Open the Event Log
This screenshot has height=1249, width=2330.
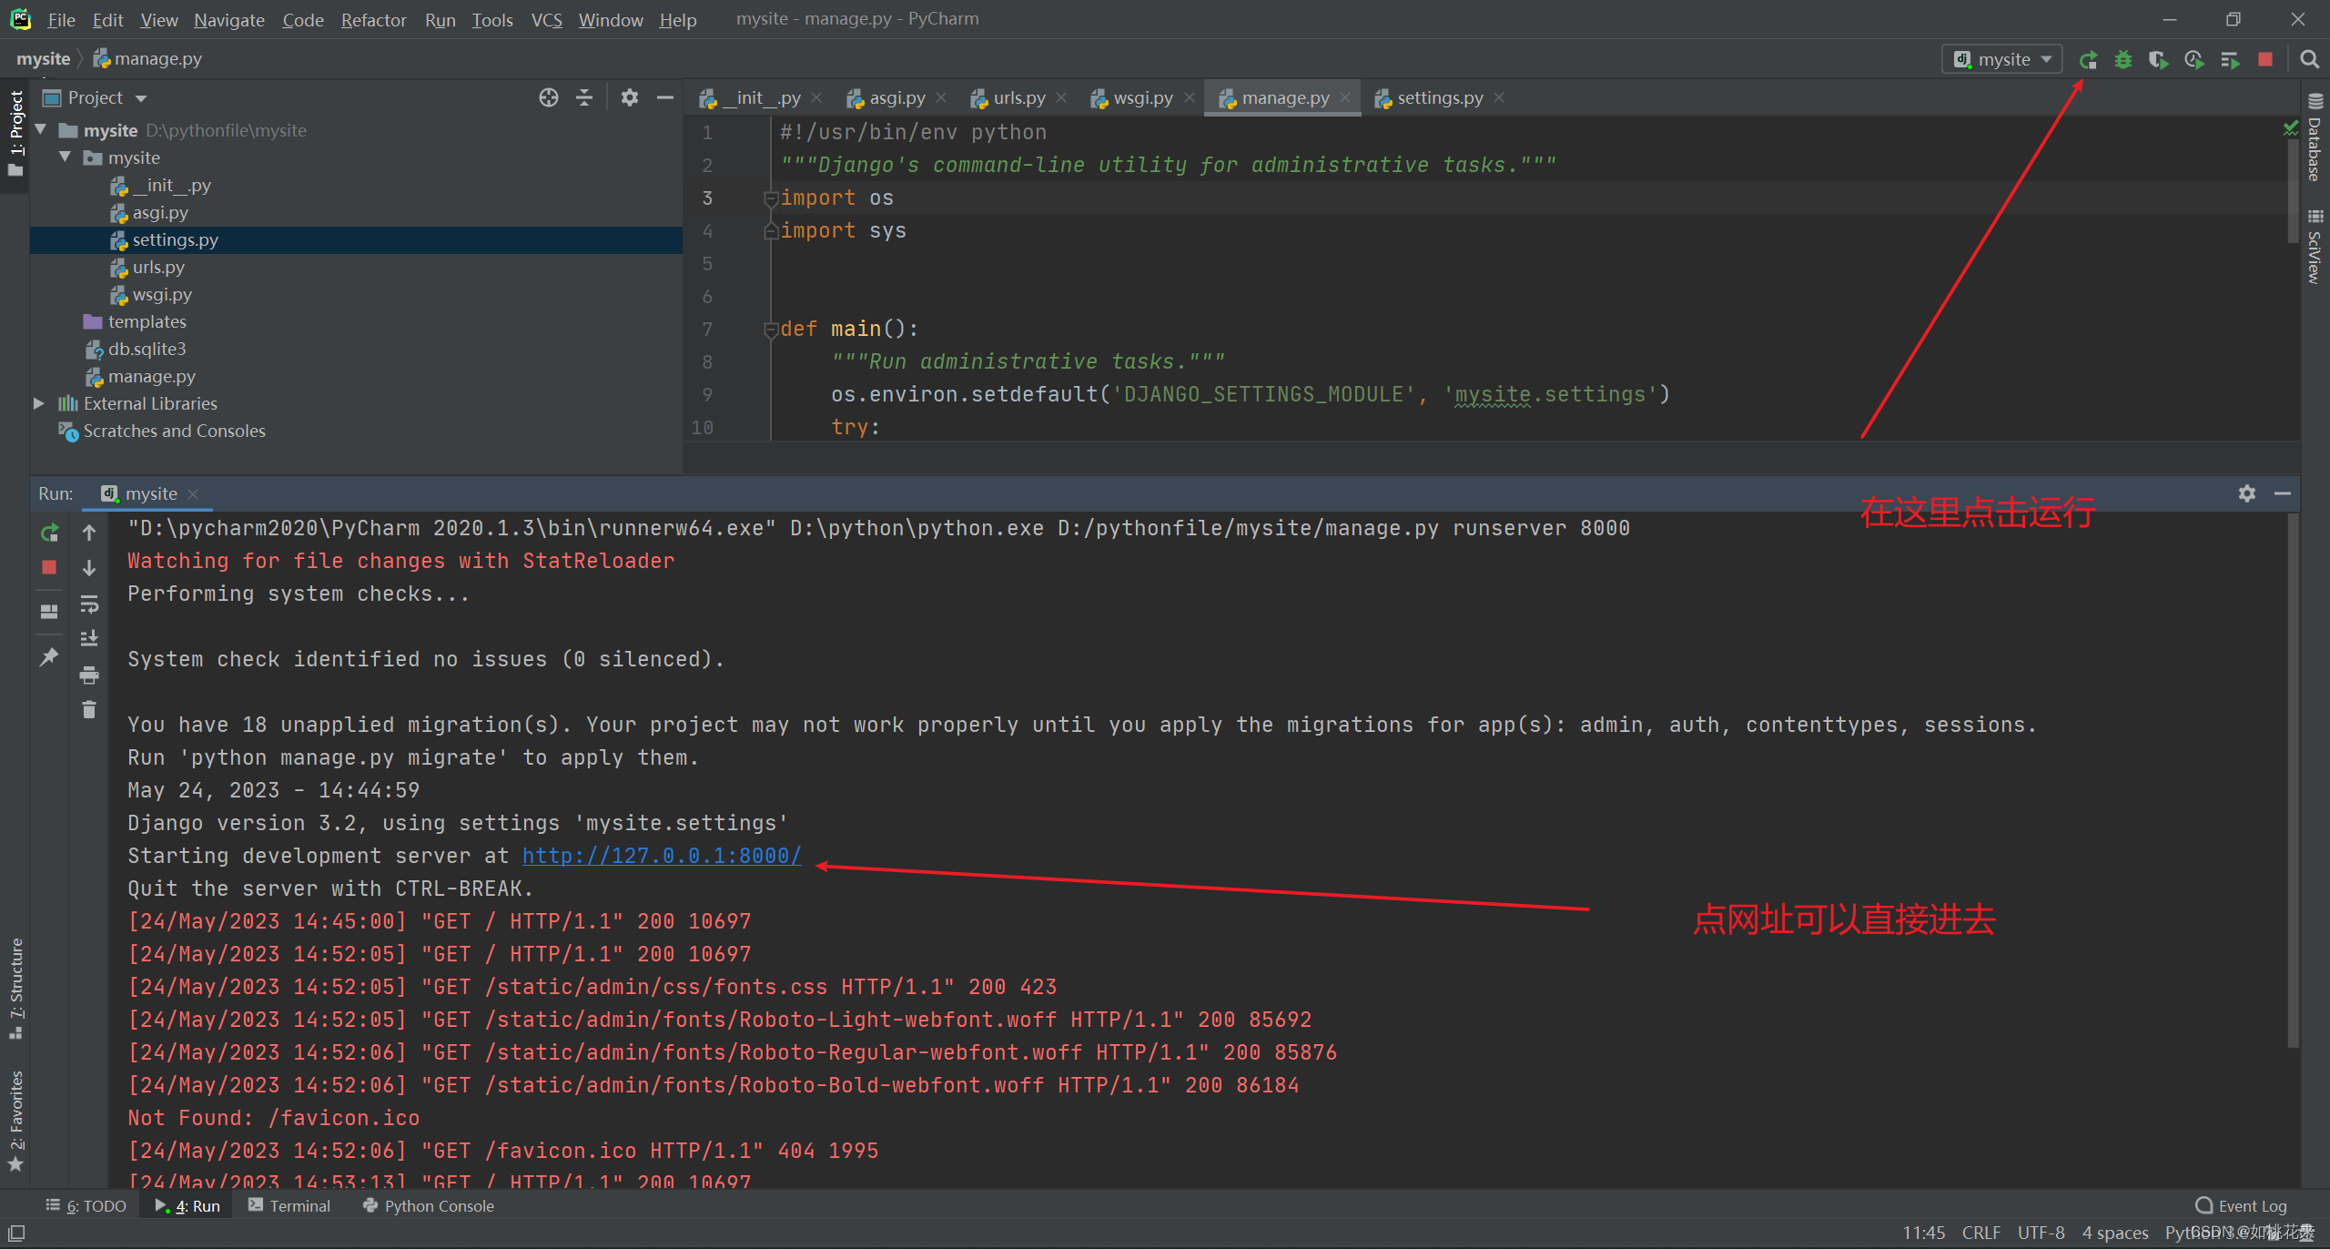2241,1205
